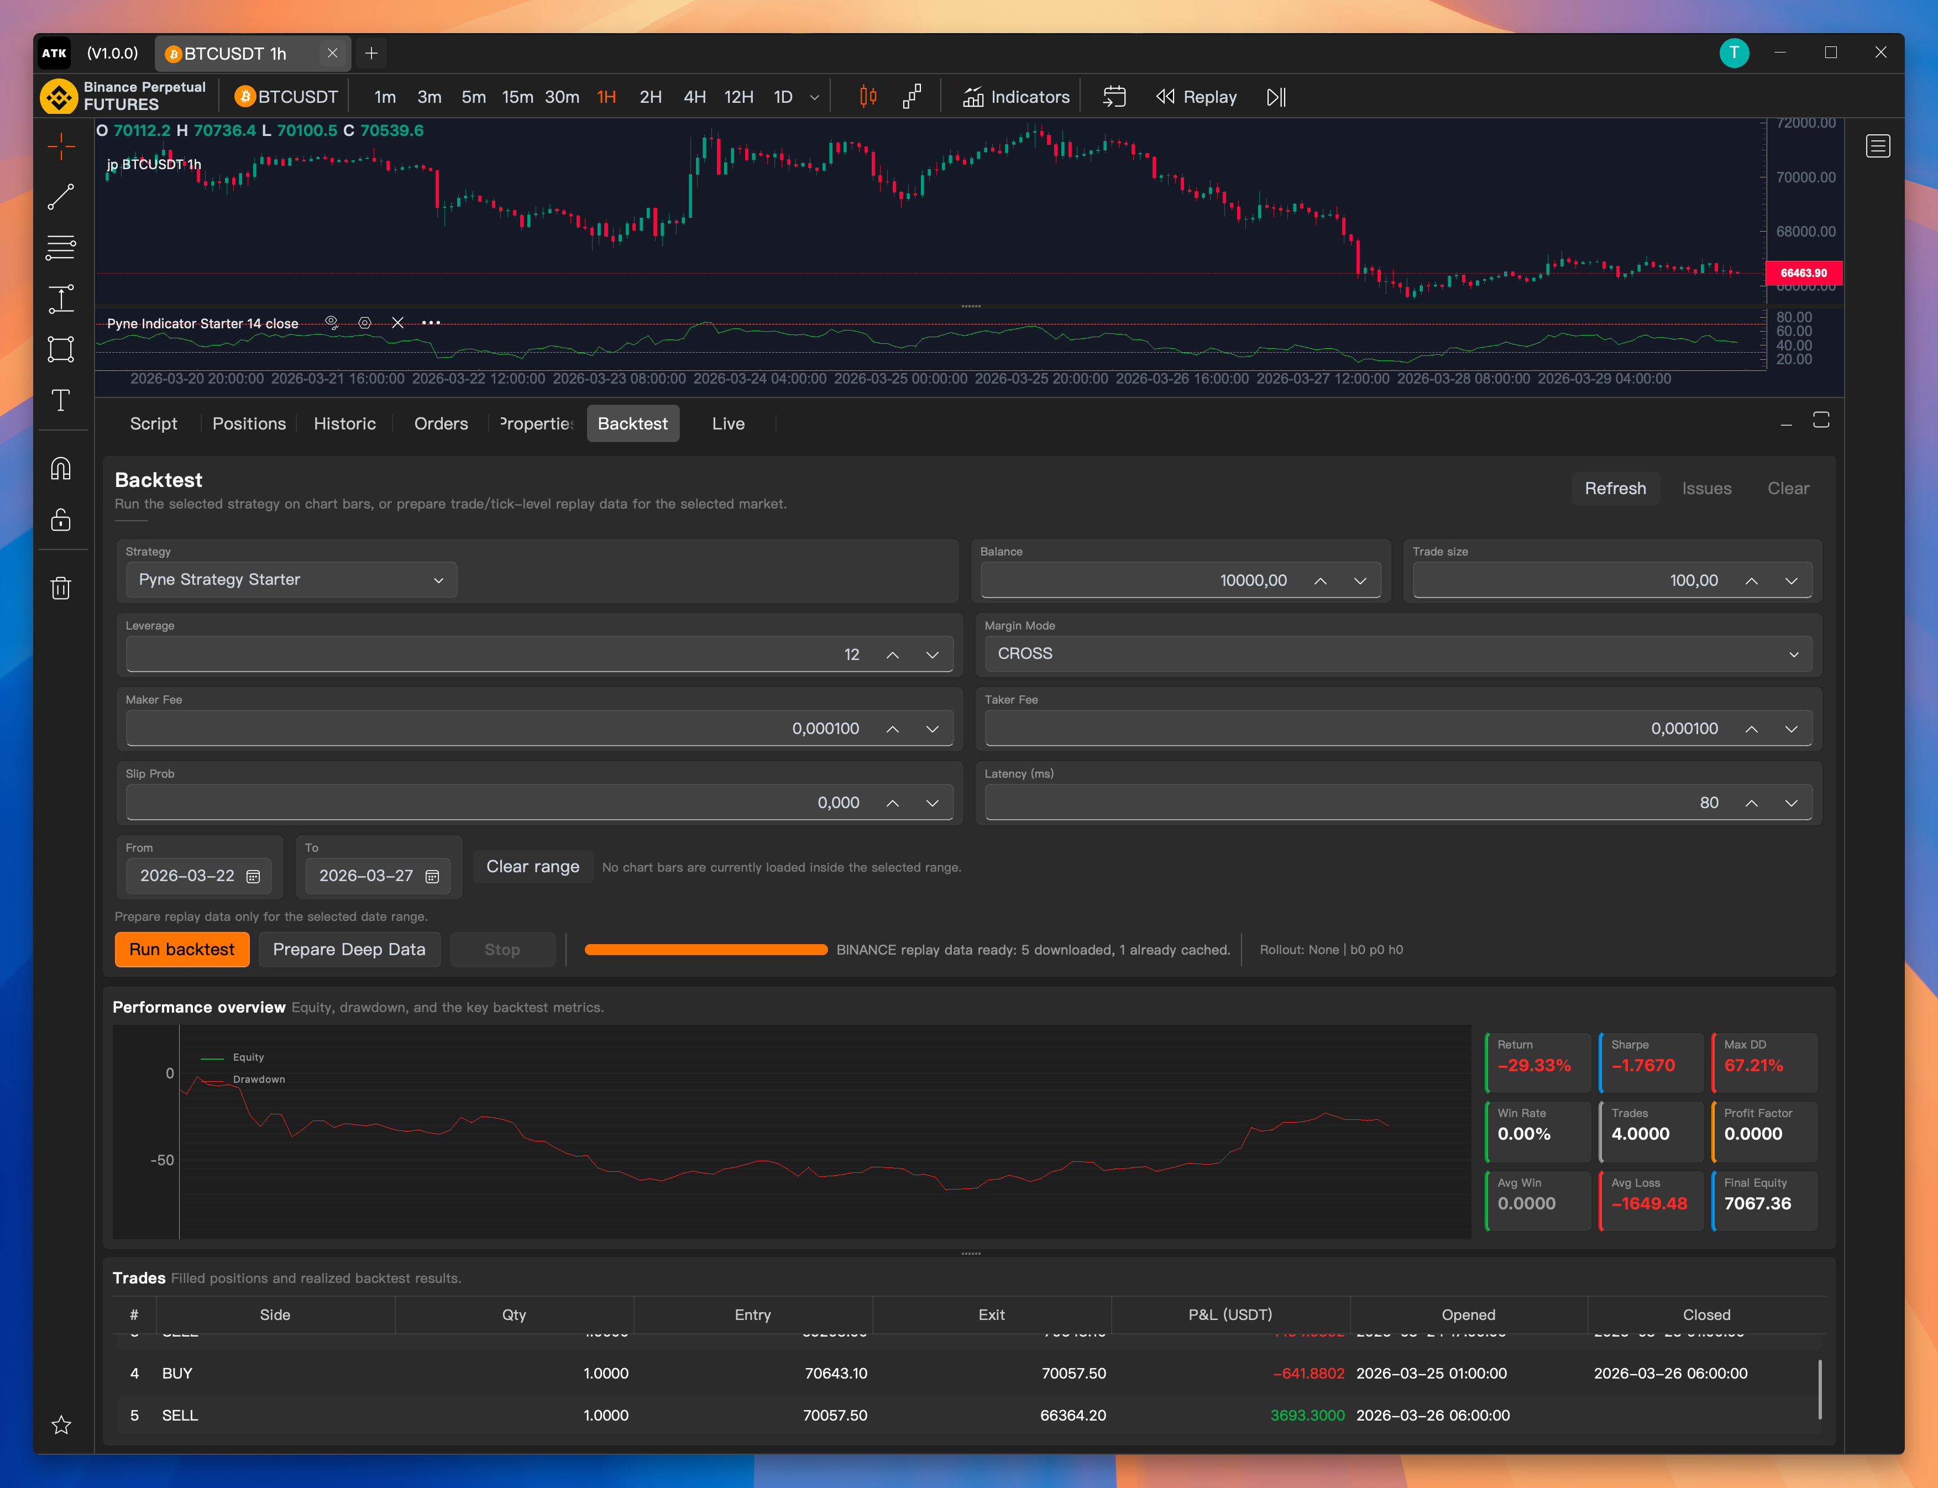Expand more timeframes chevron after 1D

click(814, 97)
